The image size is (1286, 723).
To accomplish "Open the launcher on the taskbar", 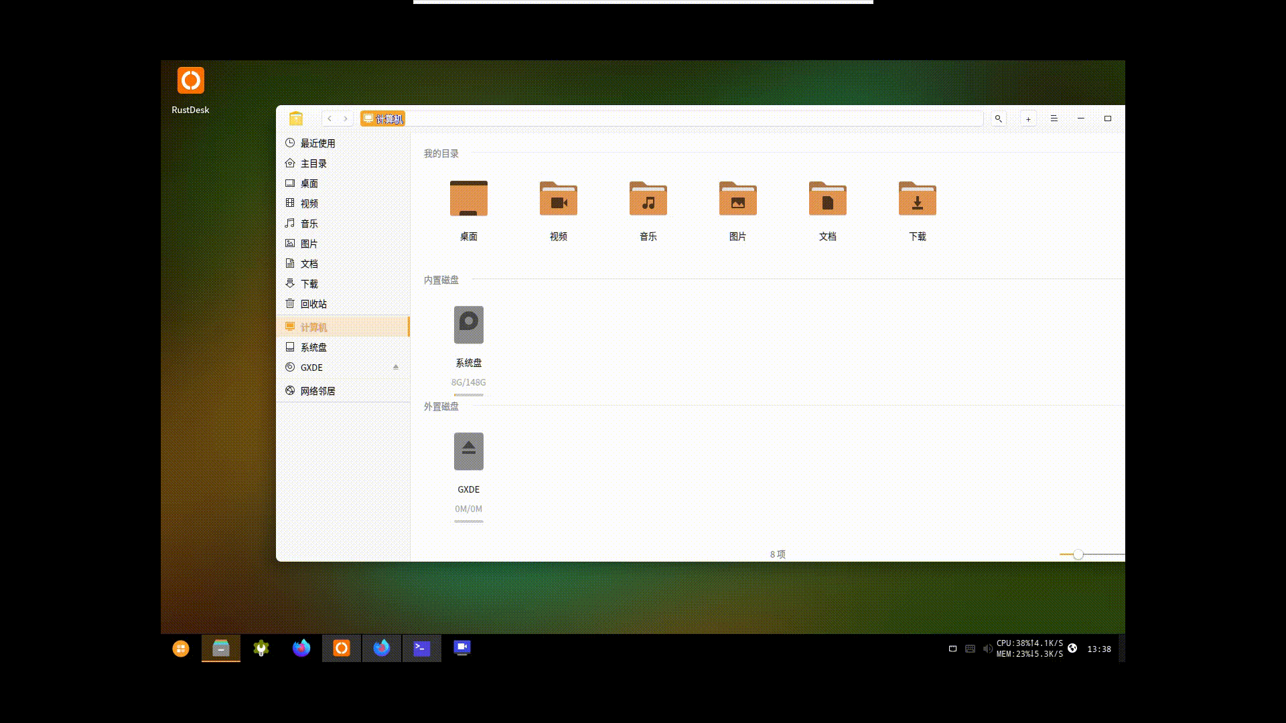I will tap(181, 649).
